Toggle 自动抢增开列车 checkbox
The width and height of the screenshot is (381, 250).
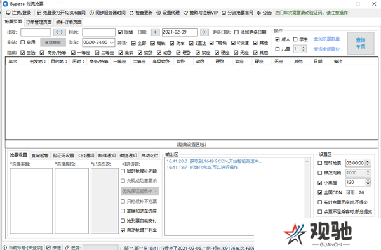123,230
